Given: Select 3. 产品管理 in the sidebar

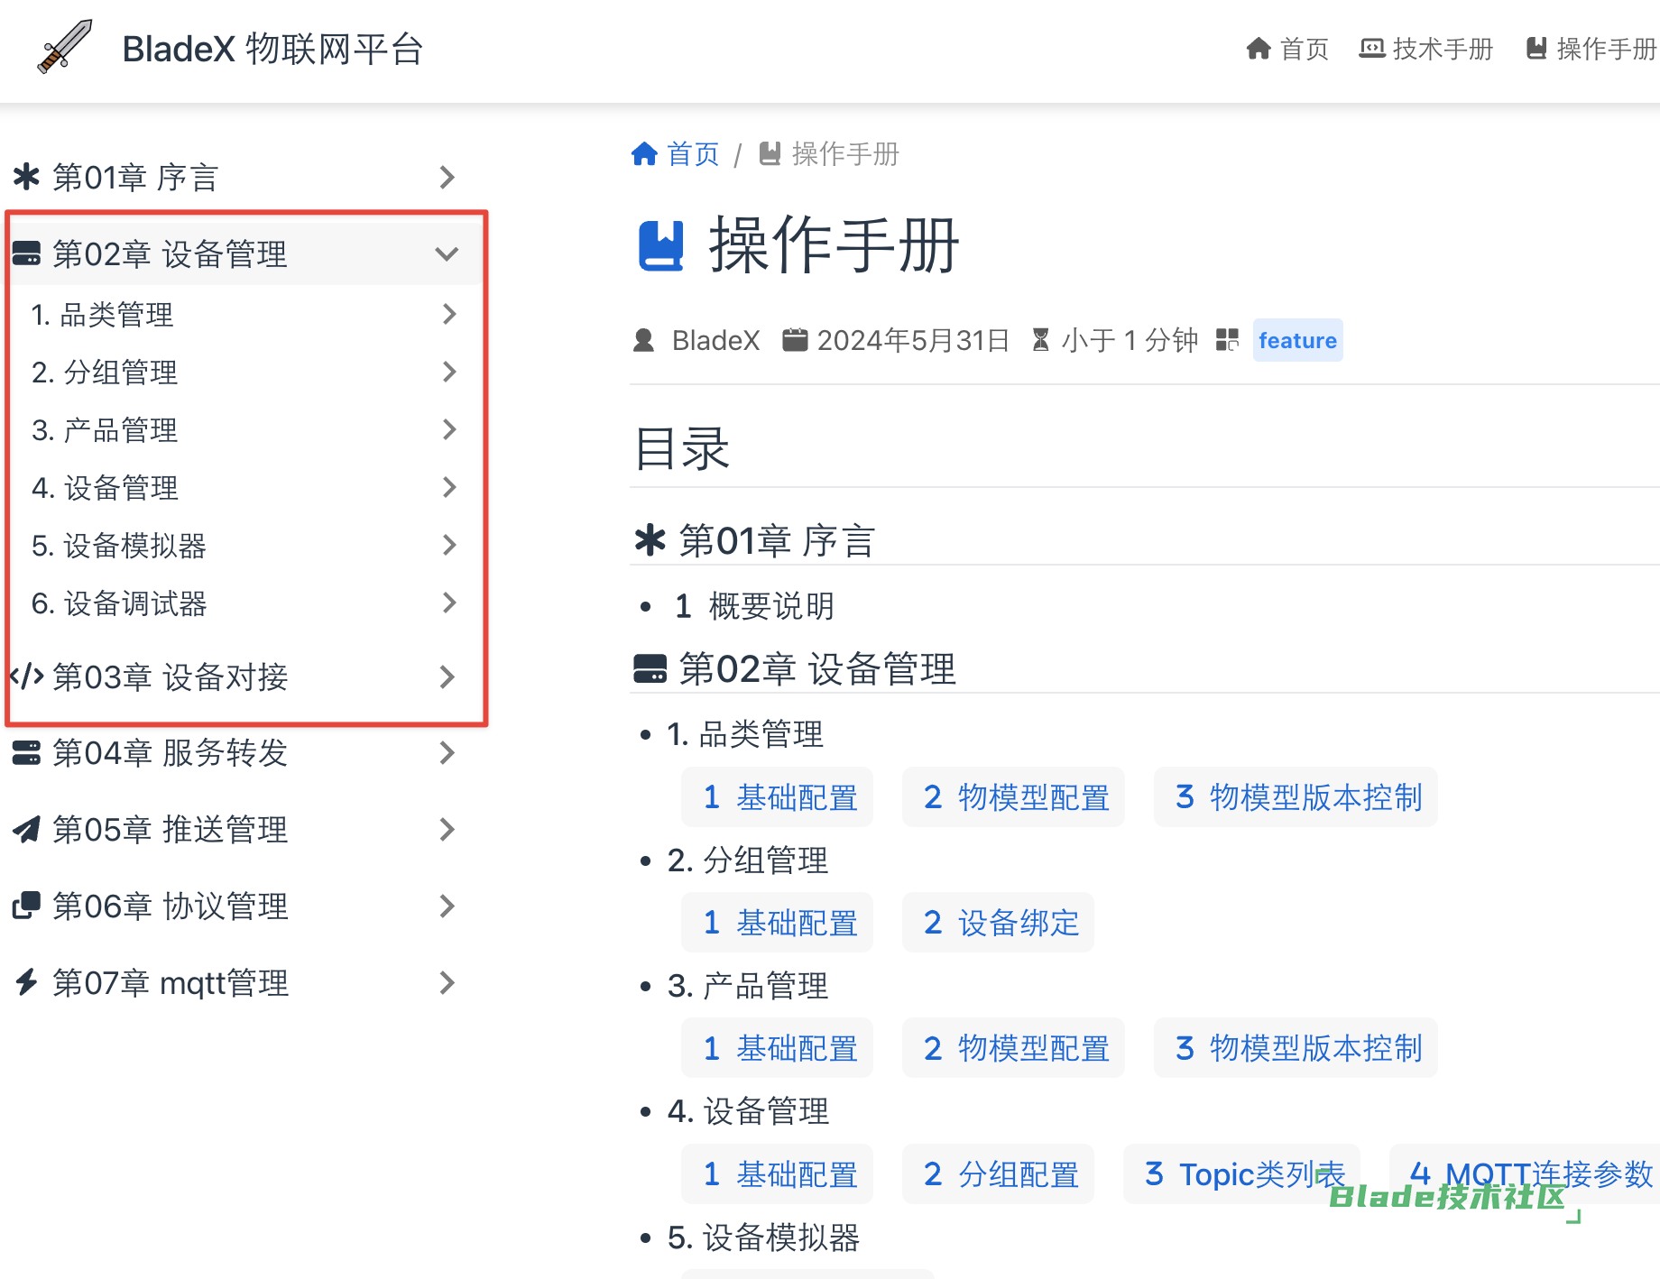Looking at the screenshot, I should (x=105, y=430).
